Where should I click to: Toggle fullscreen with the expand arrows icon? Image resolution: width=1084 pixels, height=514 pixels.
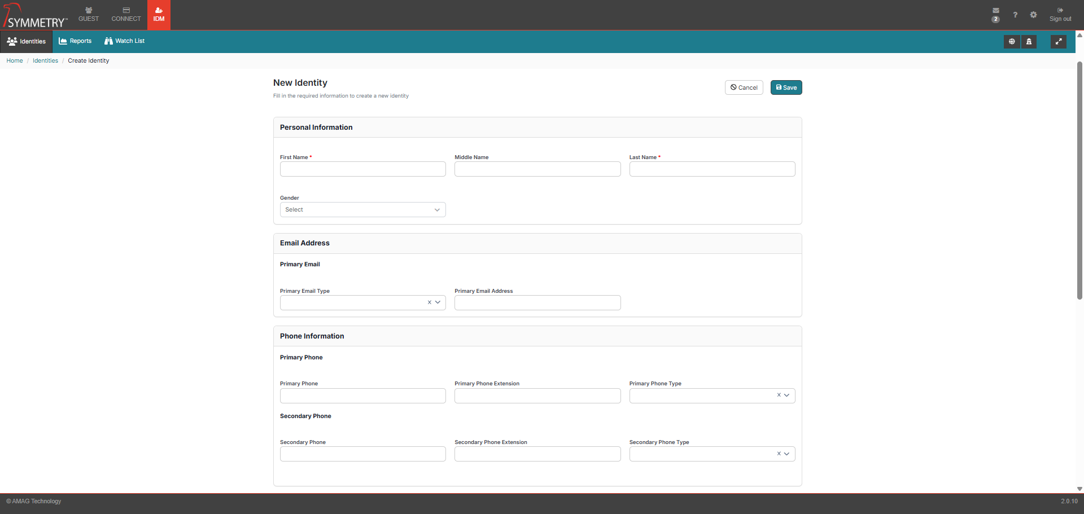point(1058,41)
